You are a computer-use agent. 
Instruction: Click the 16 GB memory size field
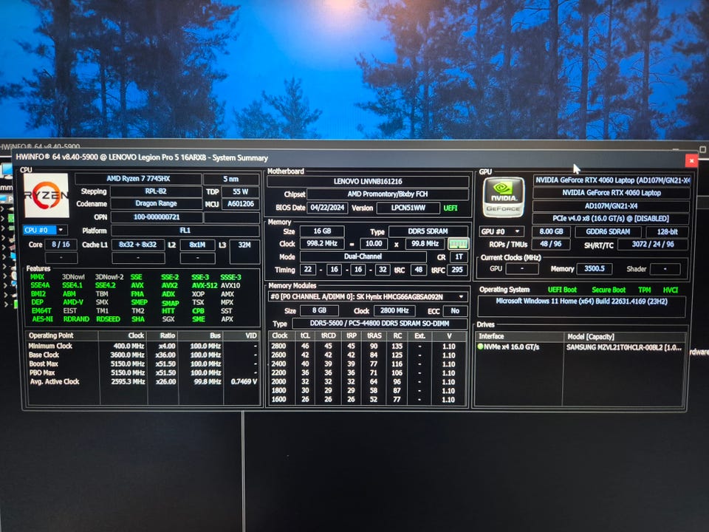(x=322, y=231)
